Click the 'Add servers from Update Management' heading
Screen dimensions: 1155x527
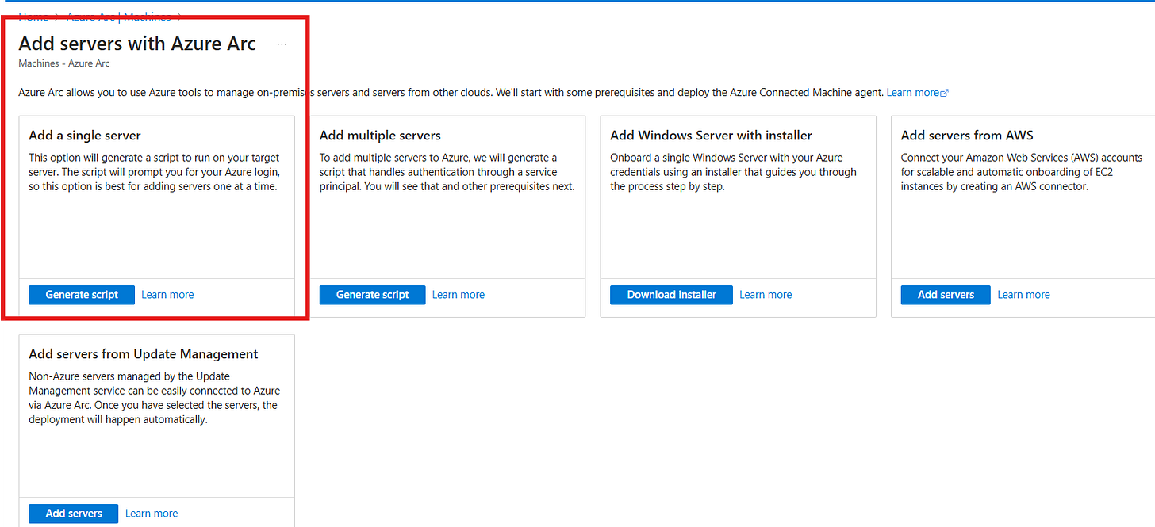pyautogui.click(x=144, y=354)
